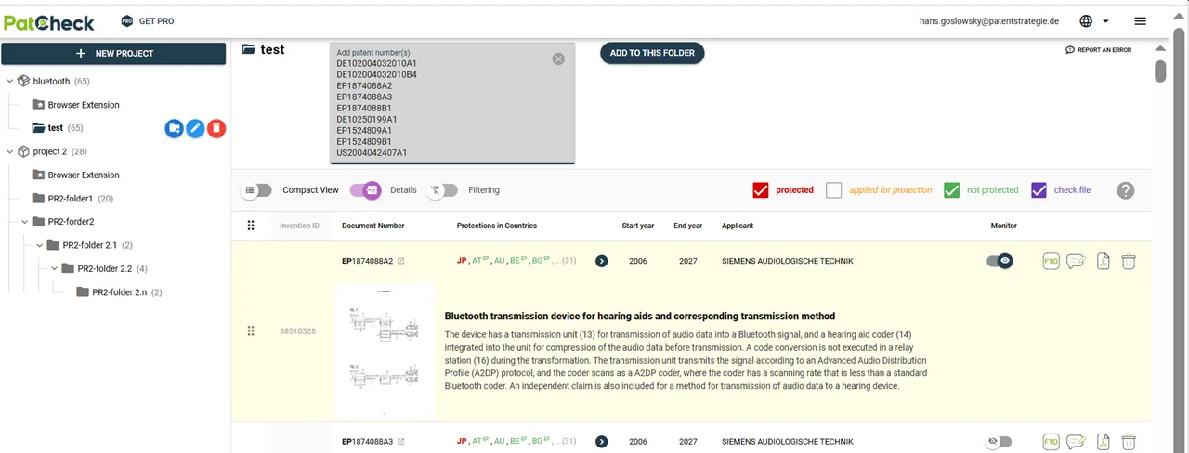Delete EP1874088A2 with its trash icon
This screenshot has width=1189, height=453.
click(1128, 262)
